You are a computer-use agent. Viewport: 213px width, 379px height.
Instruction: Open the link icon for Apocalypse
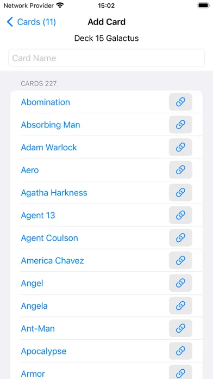coord(180,351)
